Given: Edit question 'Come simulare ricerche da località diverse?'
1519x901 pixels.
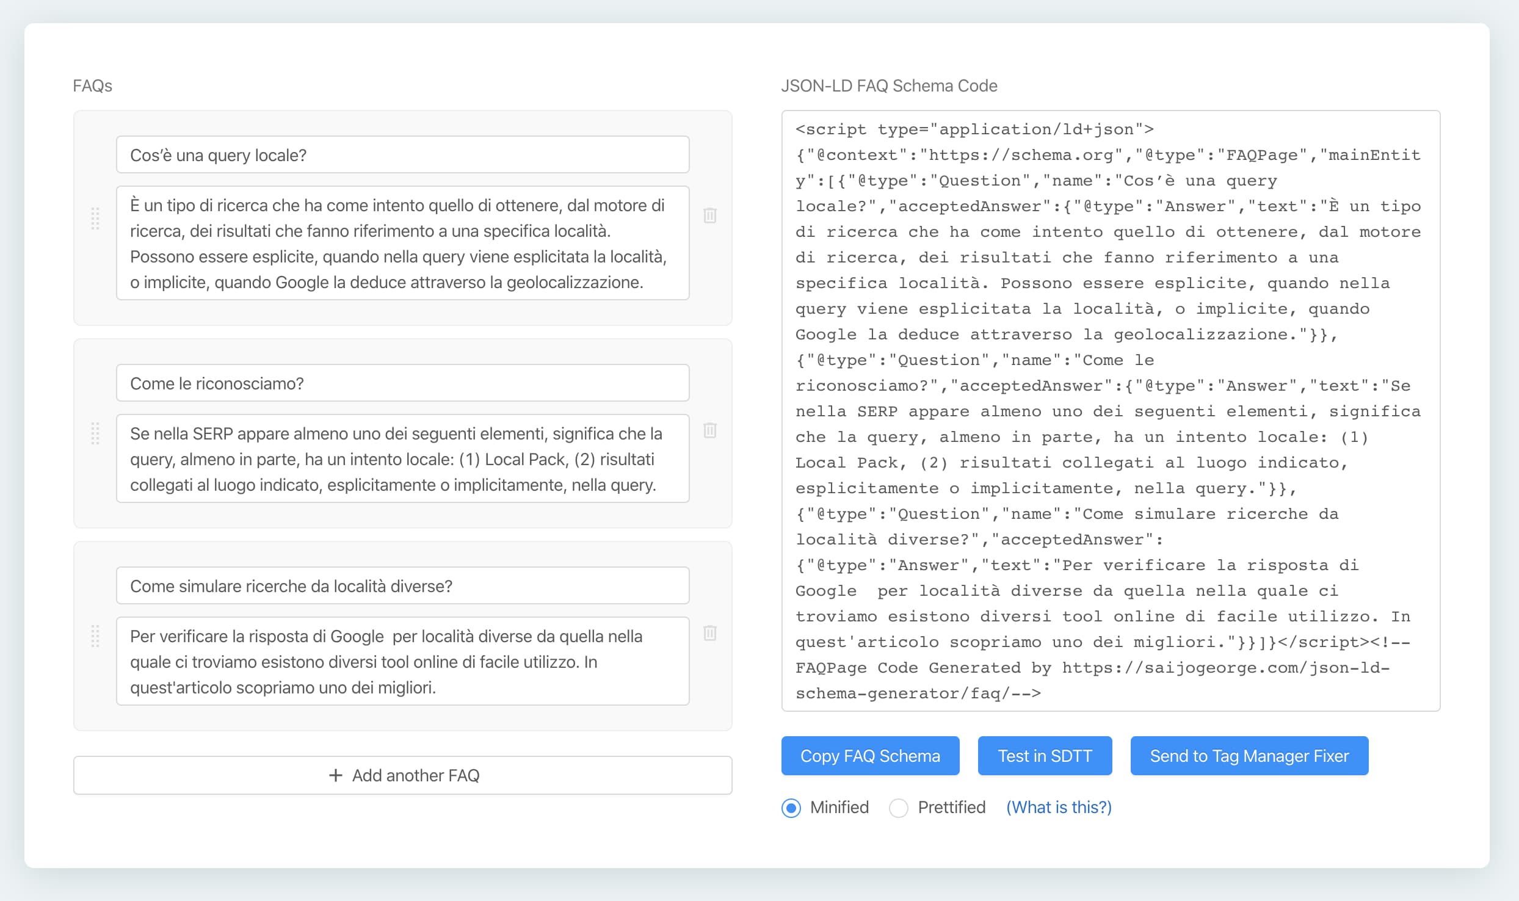Looking at the screenshot, I should tap(403, 585).
